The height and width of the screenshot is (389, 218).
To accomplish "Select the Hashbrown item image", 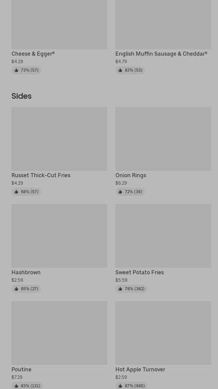I will point(59,236).
